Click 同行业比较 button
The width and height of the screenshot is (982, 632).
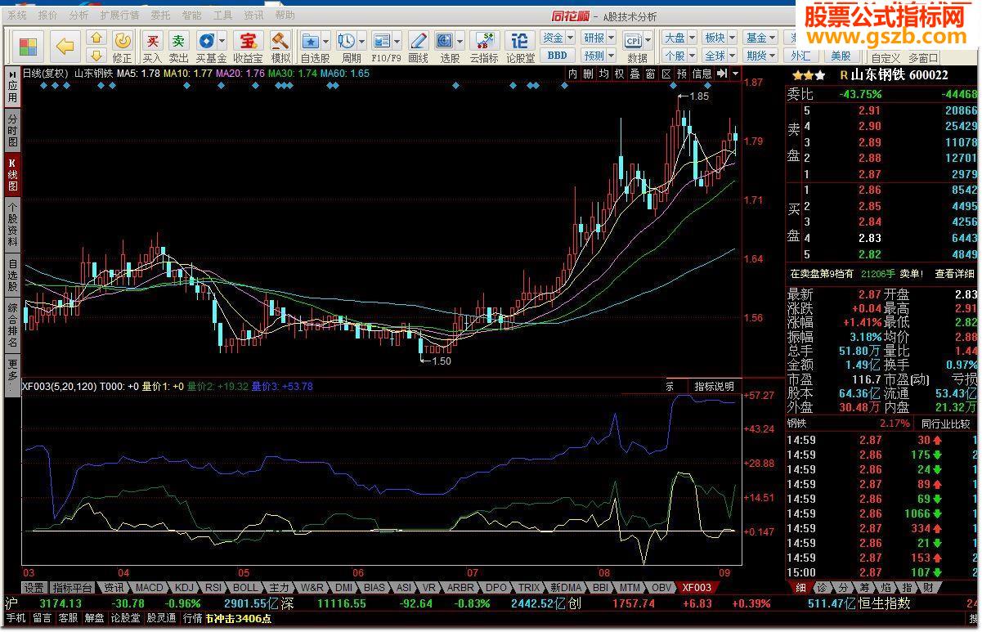tap(946, 424)
